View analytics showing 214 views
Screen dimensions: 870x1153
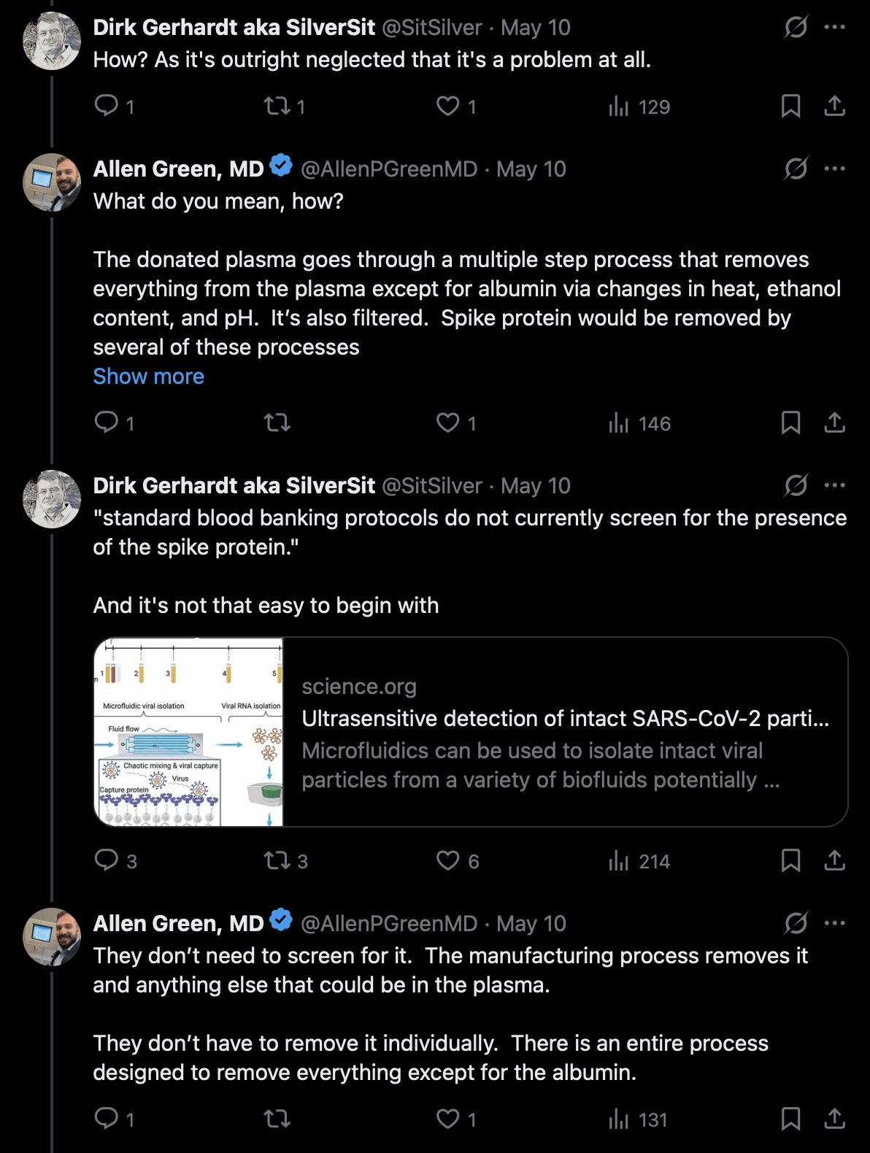639,861
